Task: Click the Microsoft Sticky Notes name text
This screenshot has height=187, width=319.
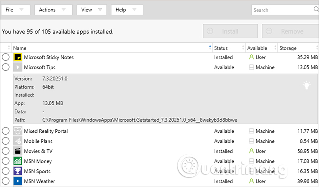Action: click(x=49, y=58)
